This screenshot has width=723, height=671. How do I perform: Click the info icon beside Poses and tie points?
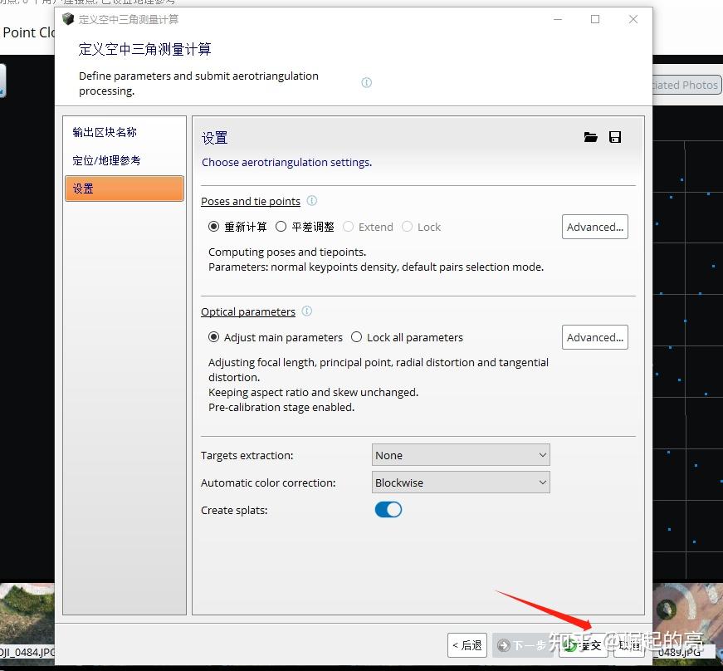[x=311, y=200]
